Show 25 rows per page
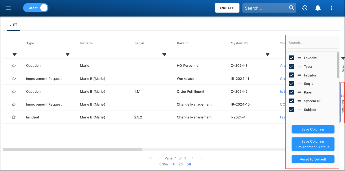Image resolution: width=345 pixels, height=171 pixels. click(x=181, y=164)
